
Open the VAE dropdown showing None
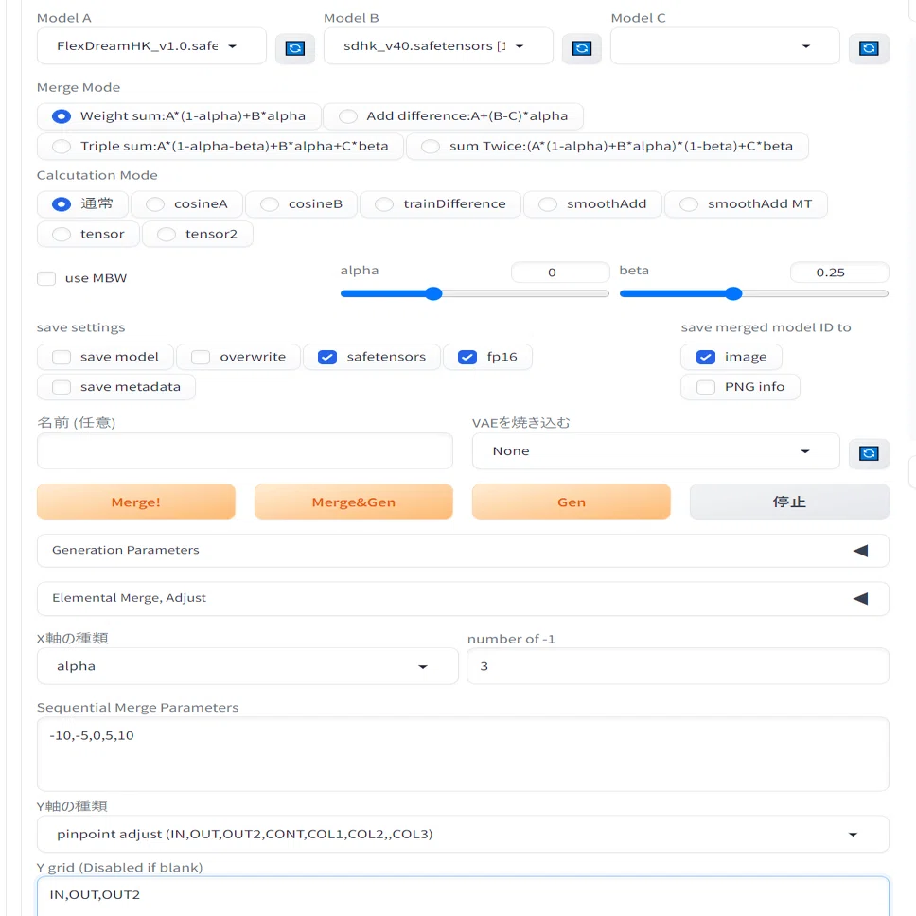[656, 451]
